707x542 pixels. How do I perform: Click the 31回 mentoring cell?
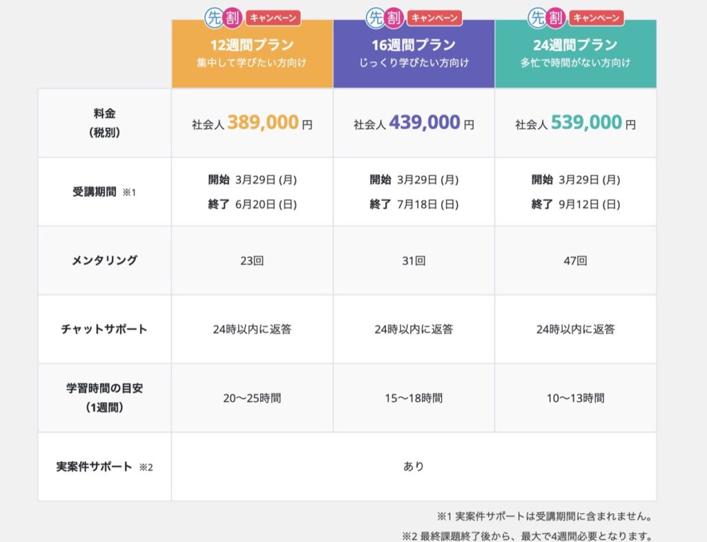click(x=414, y=260)
